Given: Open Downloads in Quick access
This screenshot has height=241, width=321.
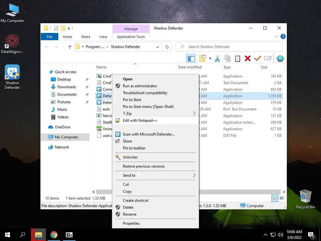Looking at the screenshot, I should [66, 87].
